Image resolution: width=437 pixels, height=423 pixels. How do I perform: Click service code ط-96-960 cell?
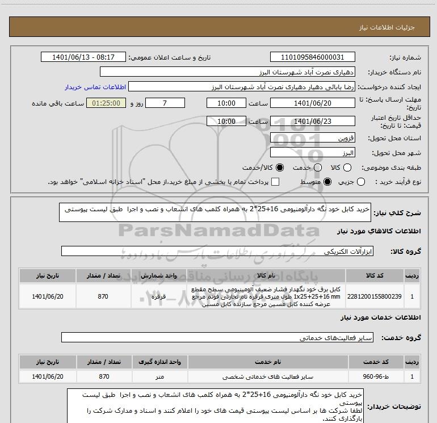[376, 376]
